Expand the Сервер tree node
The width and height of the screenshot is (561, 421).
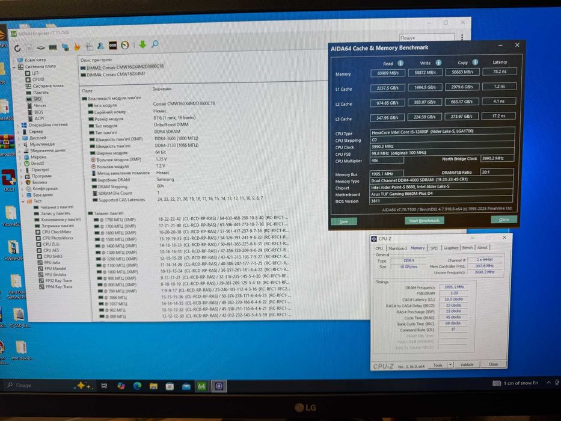(18, 132)
